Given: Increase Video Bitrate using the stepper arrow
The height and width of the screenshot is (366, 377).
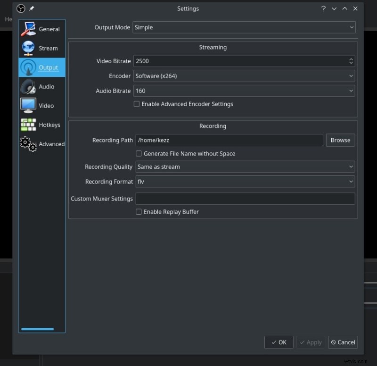Looking at the screenshot, I should (x=351, y=59).
